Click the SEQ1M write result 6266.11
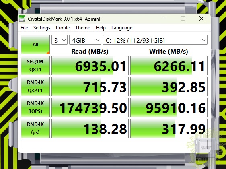This screenshot has height=169, width=226. [x=169, y=66]
